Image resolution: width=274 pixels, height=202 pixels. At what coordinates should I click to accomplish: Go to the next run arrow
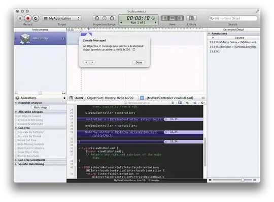tap(155, 22)
